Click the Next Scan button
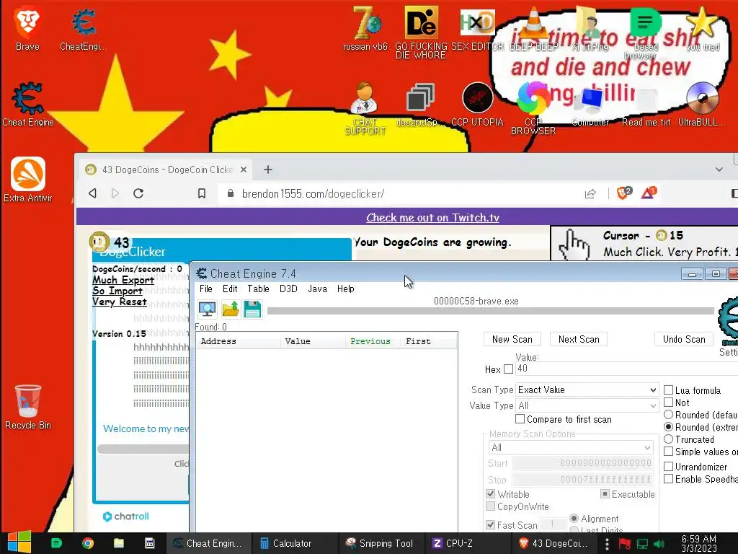Viewport: 738px width, 554px height. tap(579, 339)
